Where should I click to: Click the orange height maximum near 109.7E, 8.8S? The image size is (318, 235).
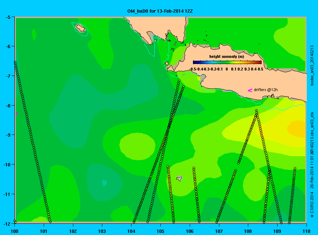[x=297, y=129]
